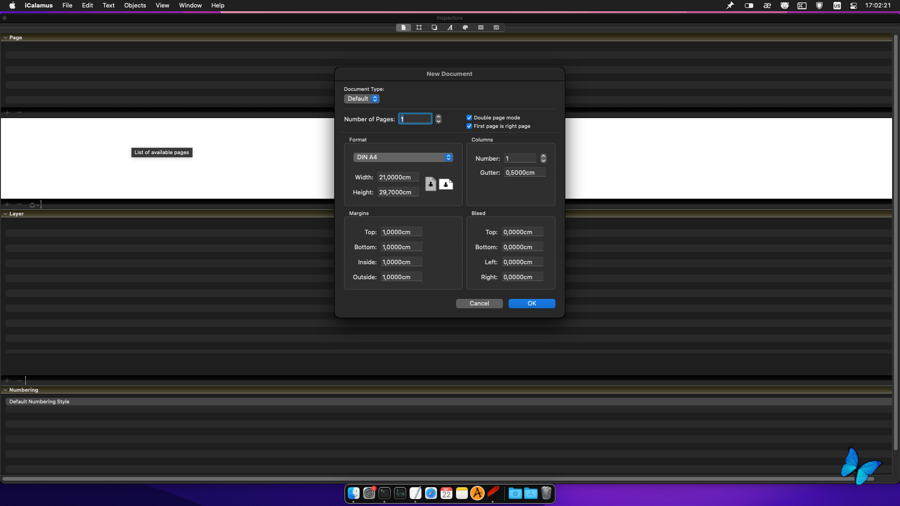The image size is (900, 506).
Task: Click the Bleed Bottom field
Action: coord(523,247)
